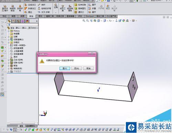Open the Corners (边角) dropdown arrow
This screenshot has height=133, width=172.
pos(56,12)
